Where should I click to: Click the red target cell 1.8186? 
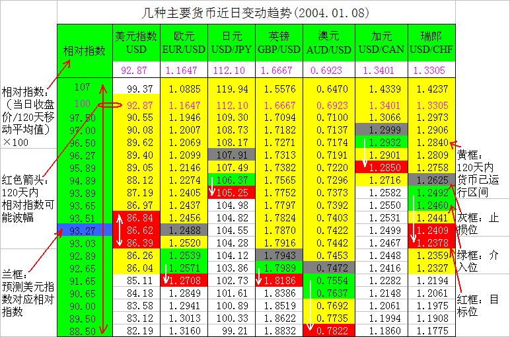[x=279, y=280]
